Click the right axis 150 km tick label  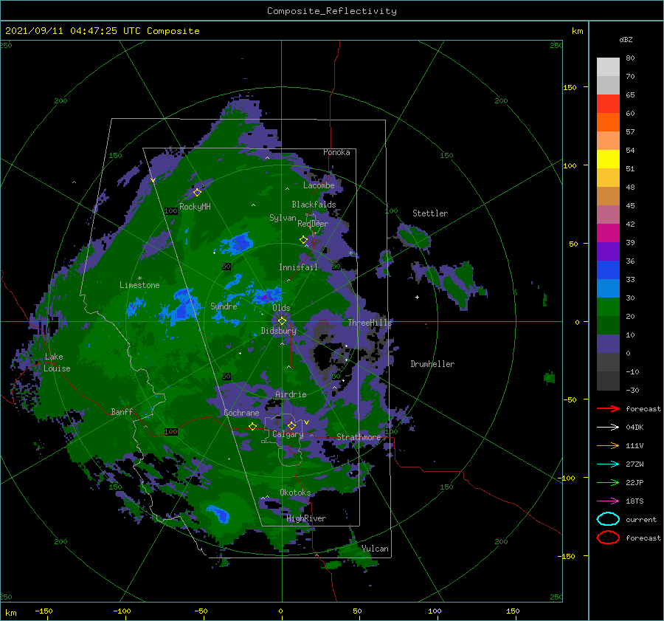[x=570, y=87]
